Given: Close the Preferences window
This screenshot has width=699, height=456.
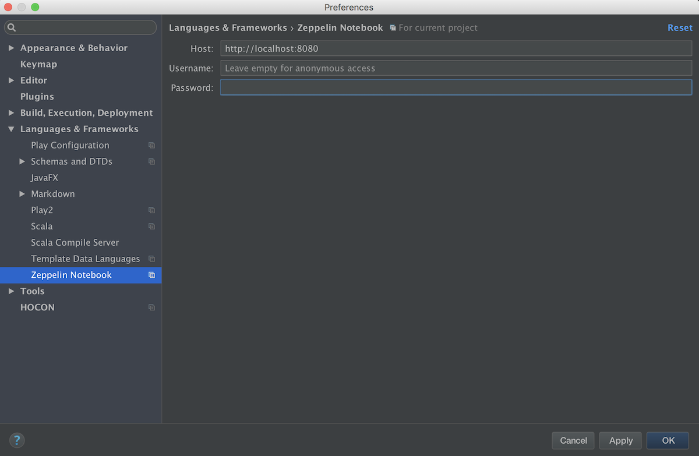Looking at the screenshot, I should click(x=8, y=7).
